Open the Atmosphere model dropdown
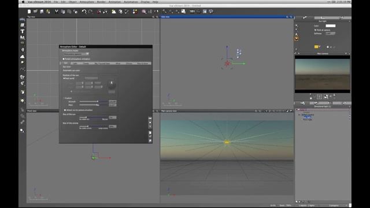This screenshot has width=370, height=208. (x=76, y=54)
